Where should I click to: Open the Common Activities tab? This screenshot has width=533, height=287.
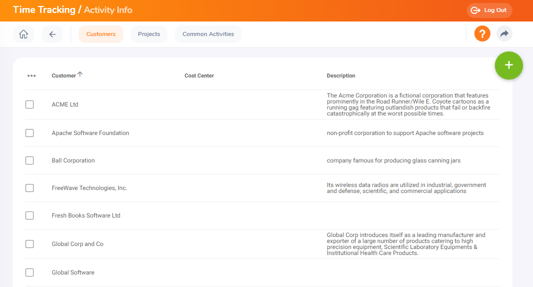208,34
